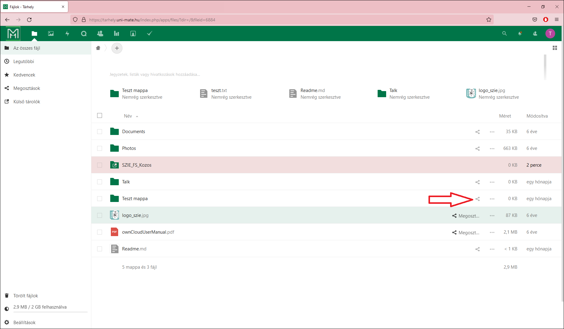The image size is (564, 329).
Task: Open Legutóbbi in the sidebar
Action: point(24,62)
